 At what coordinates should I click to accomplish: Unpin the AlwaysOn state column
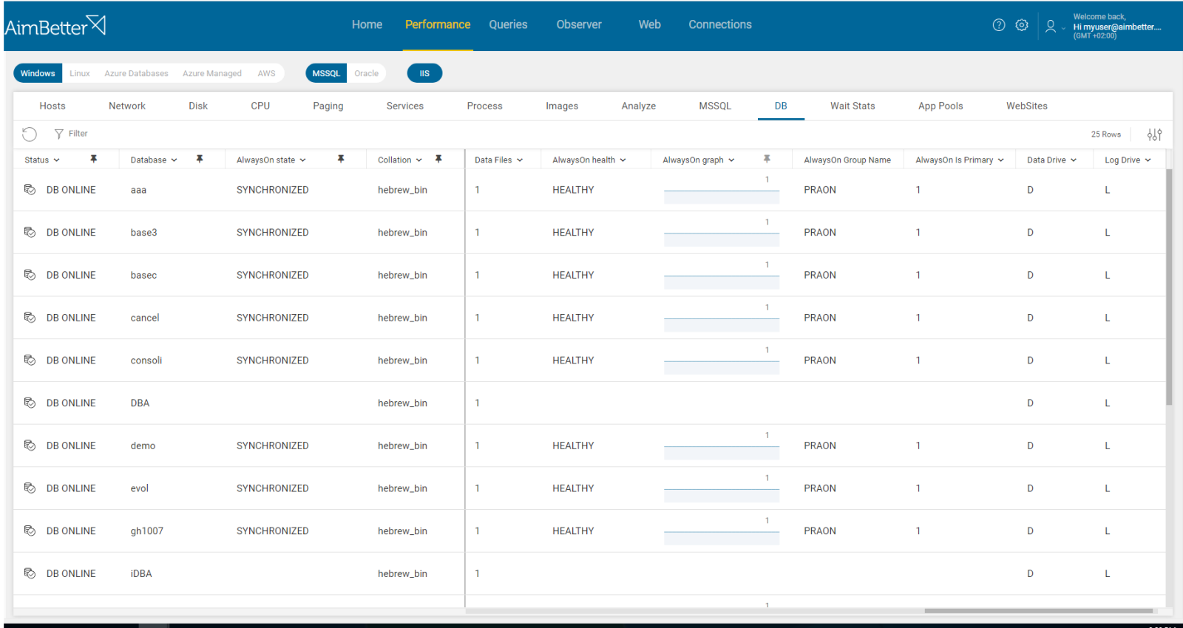[x=341, y=159]
